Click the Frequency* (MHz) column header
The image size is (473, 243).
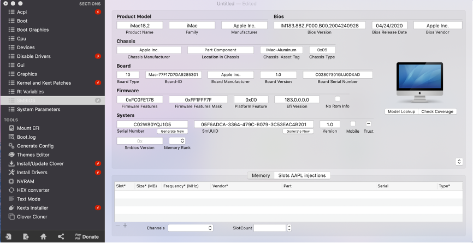tap(186, 186)
